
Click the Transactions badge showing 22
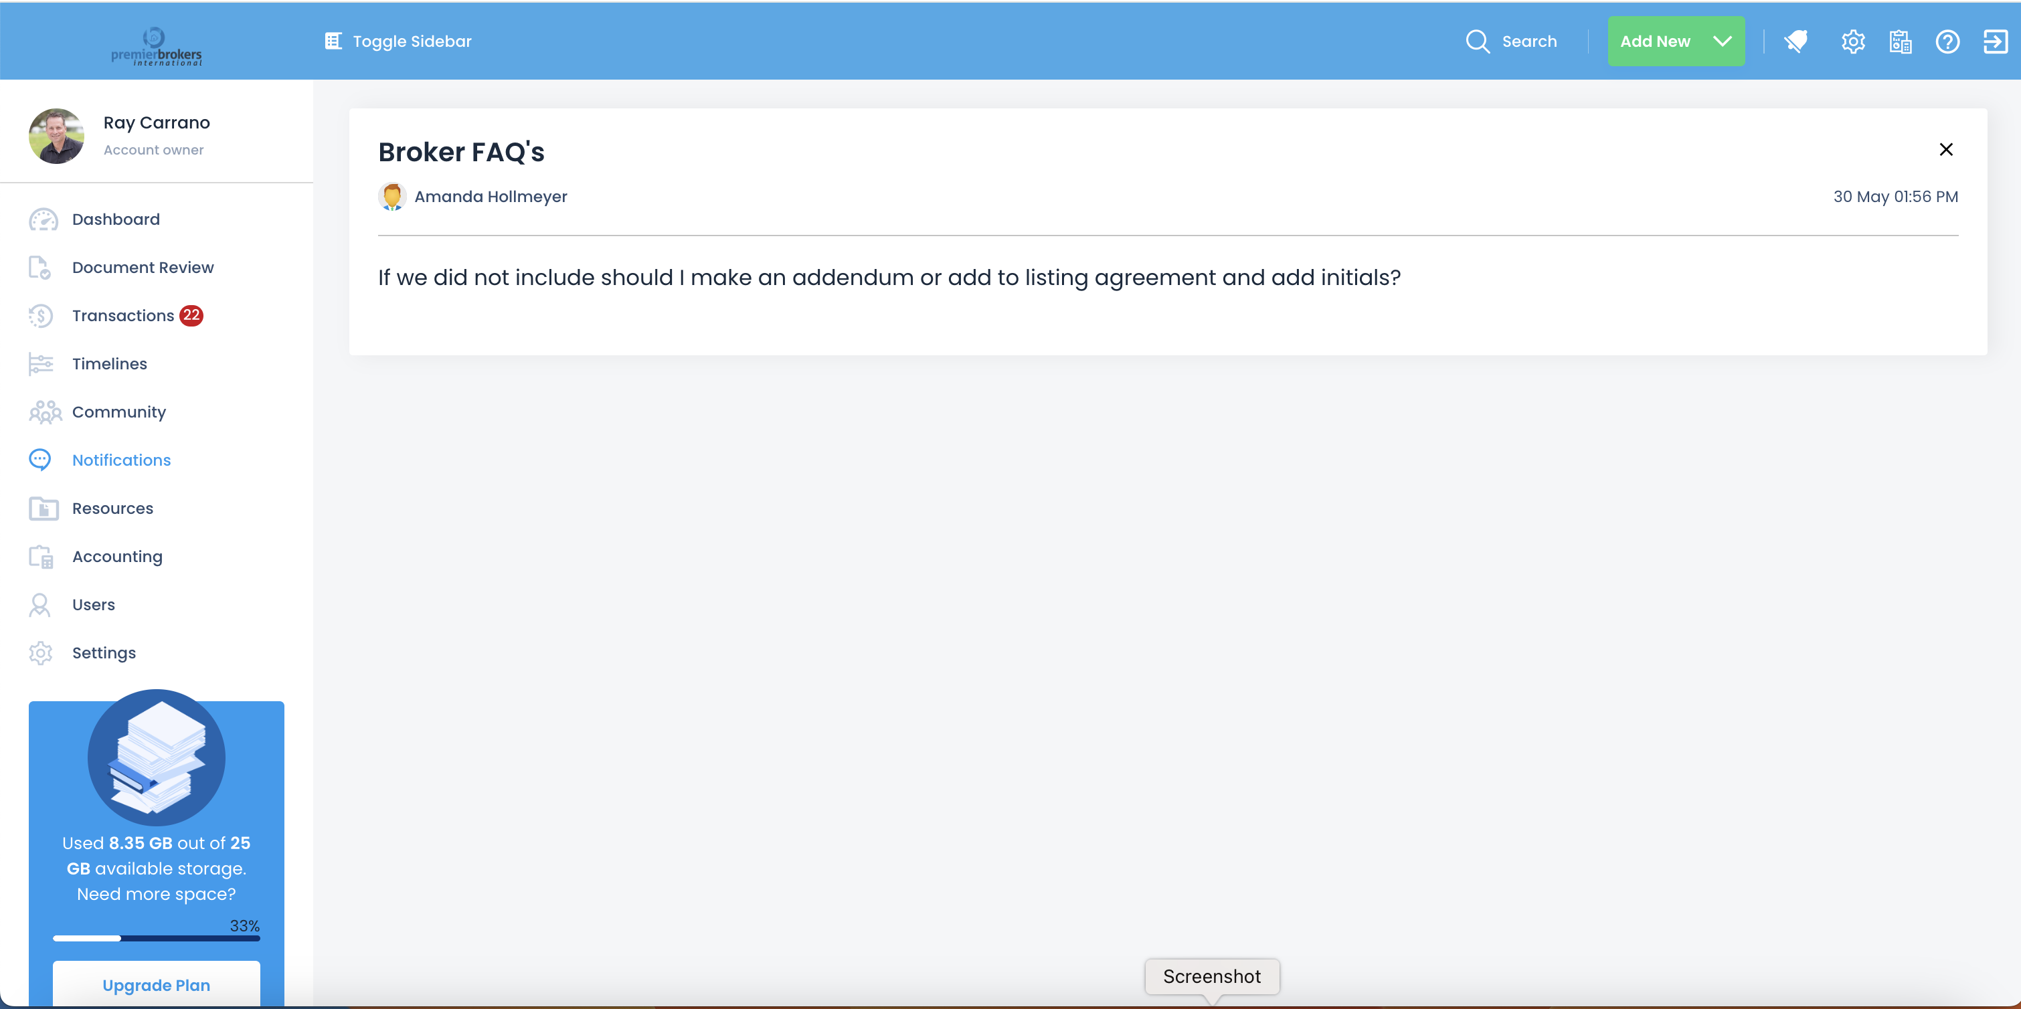pos(191,315)
